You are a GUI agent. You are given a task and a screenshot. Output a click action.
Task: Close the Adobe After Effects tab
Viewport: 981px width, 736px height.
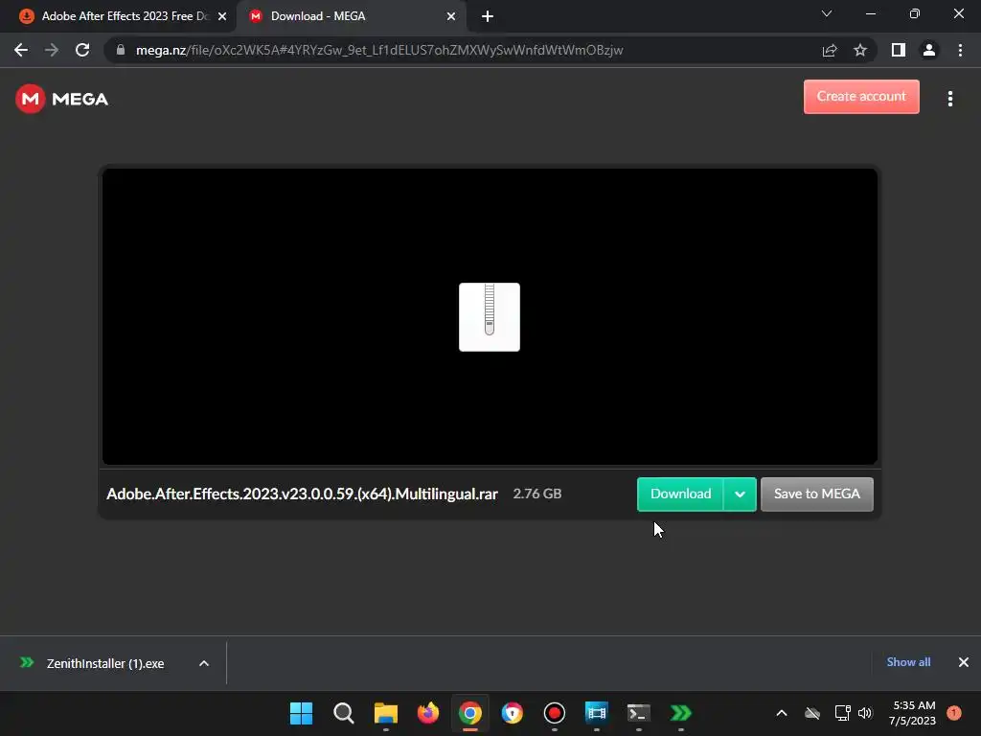click(x=222, y=16)
